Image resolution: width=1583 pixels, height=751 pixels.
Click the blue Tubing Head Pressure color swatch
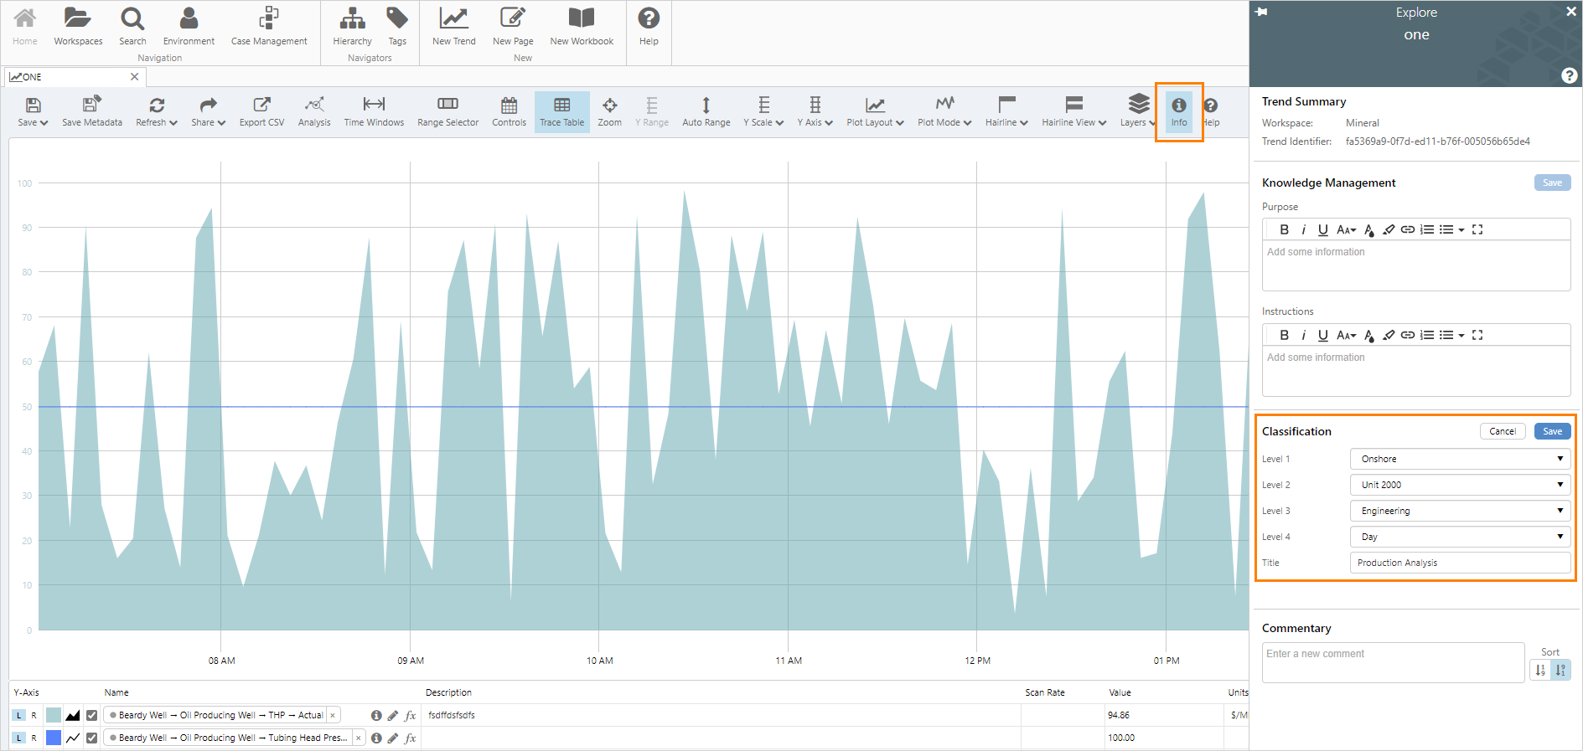[54, 738]
